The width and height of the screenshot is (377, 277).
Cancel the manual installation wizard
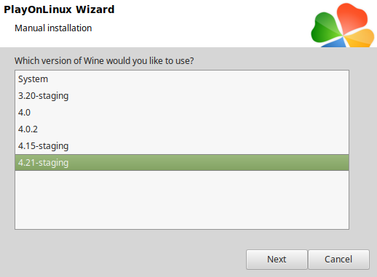click(338, 260)
